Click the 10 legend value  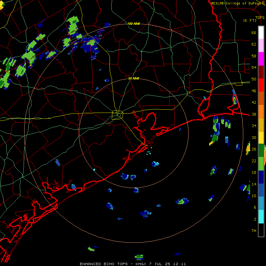click(254, 196)
